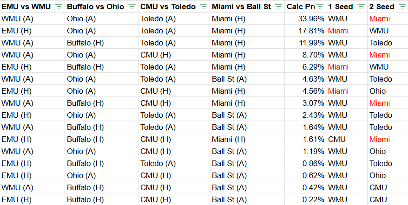Open the Calc Pr column filter dropdown
Viewport: 408px width, 205px height.
pyautogui.click(x=320, y=6)
